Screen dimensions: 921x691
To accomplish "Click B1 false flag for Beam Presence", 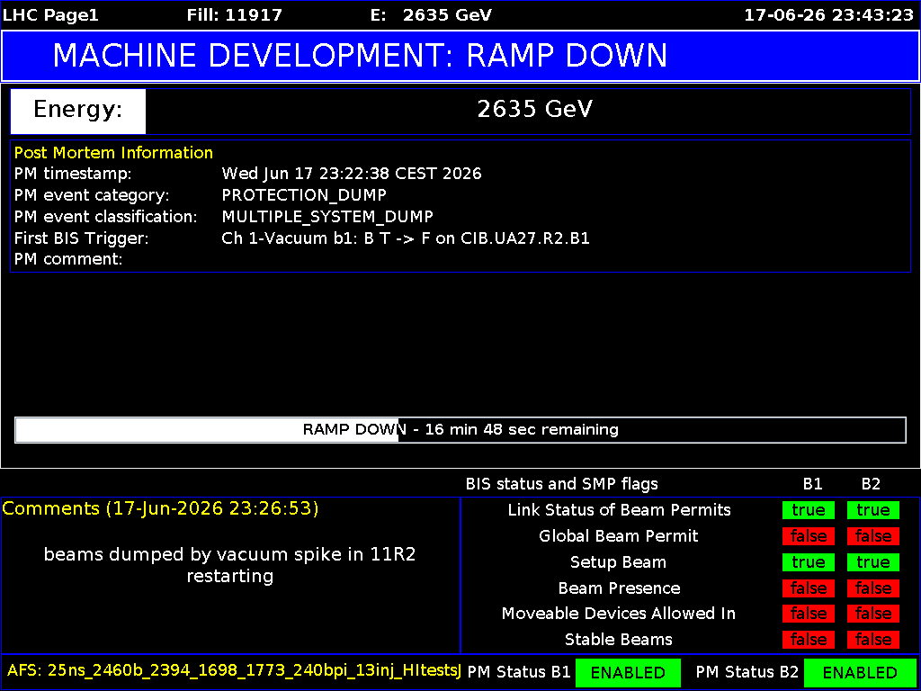I will (809, 588).
